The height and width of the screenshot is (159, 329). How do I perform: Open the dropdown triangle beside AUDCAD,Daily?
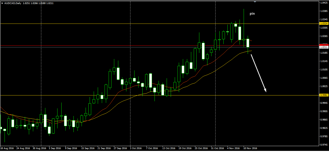coord(2,3)
